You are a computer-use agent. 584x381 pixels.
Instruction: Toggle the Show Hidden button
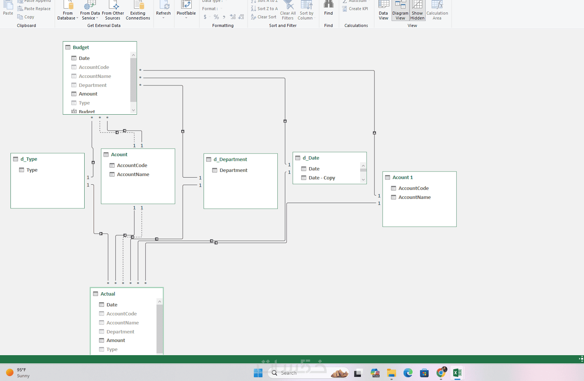pos(417,10)
